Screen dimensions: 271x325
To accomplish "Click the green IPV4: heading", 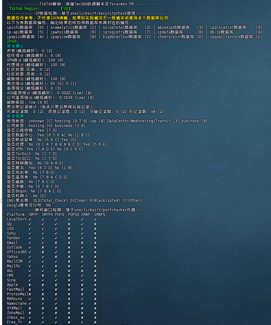I will click(12, 41).
